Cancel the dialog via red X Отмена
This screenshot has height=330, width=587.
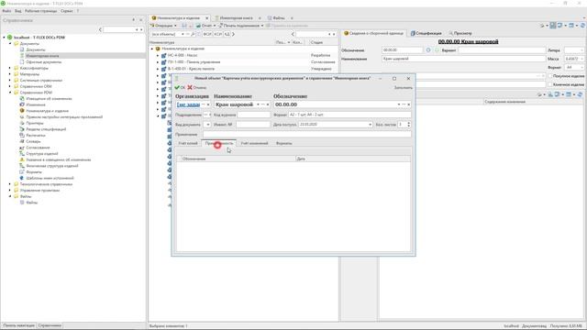tap(197, 88)
